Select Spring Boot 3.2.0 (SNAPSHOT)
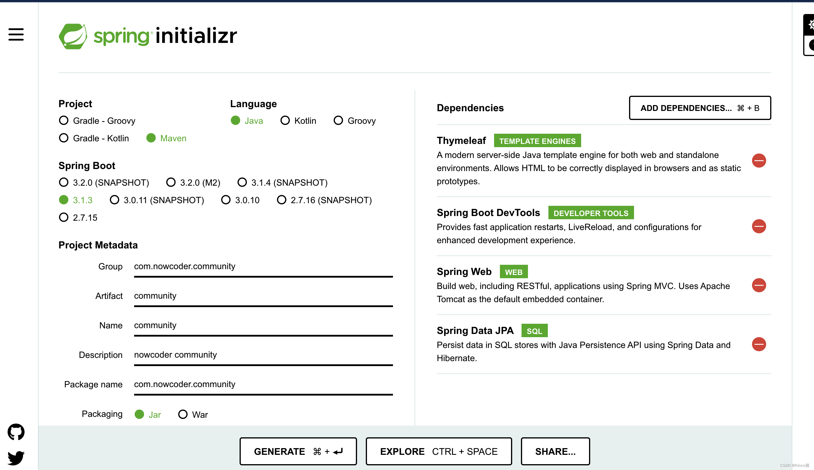Screen dimensions: 814x470 tap(104, 182)
